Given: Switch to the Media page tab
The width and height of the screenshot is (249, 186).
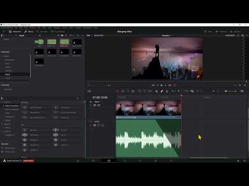Looking at the screenshot, I should [78, 161].
